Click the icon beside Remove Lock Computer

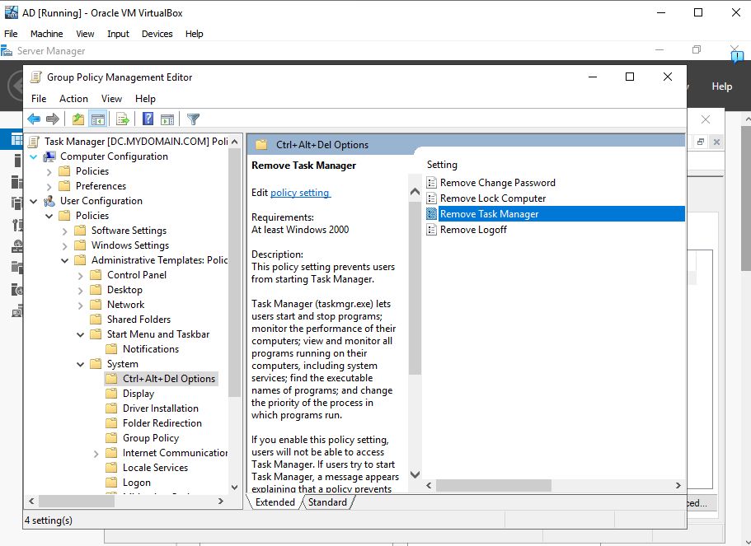point(431,198)
